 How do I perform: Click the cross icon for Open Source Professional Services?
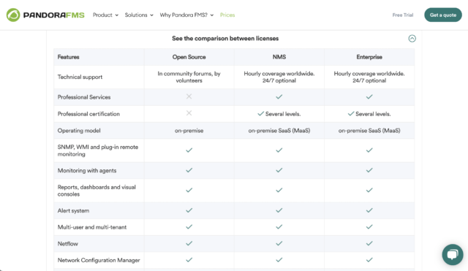point(189,96)
